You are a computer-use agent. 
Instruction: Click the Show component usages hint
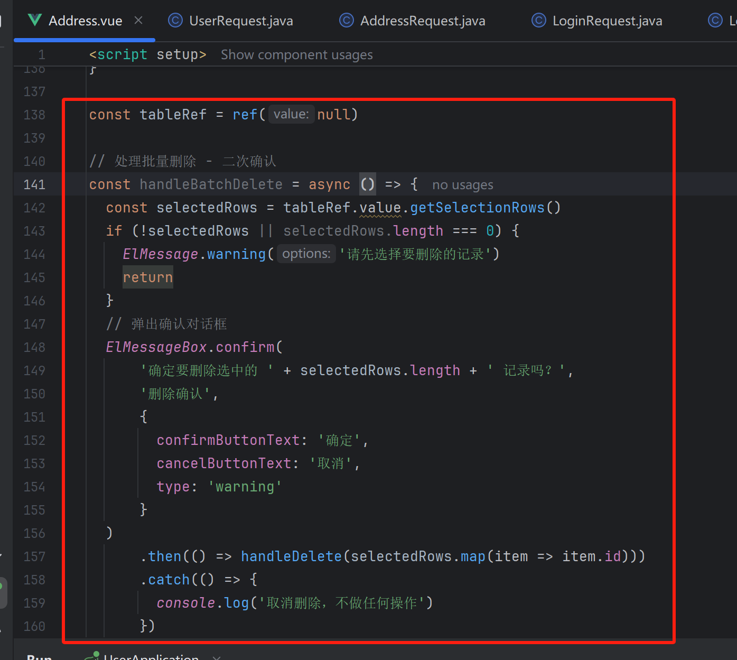click(296, 55)
